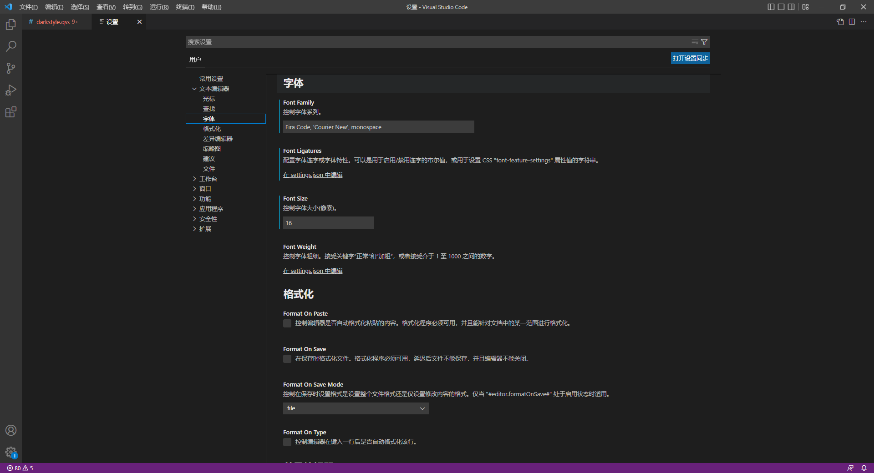
Task: Open Format On Save Mode dropdown
Action: [356, 408]
